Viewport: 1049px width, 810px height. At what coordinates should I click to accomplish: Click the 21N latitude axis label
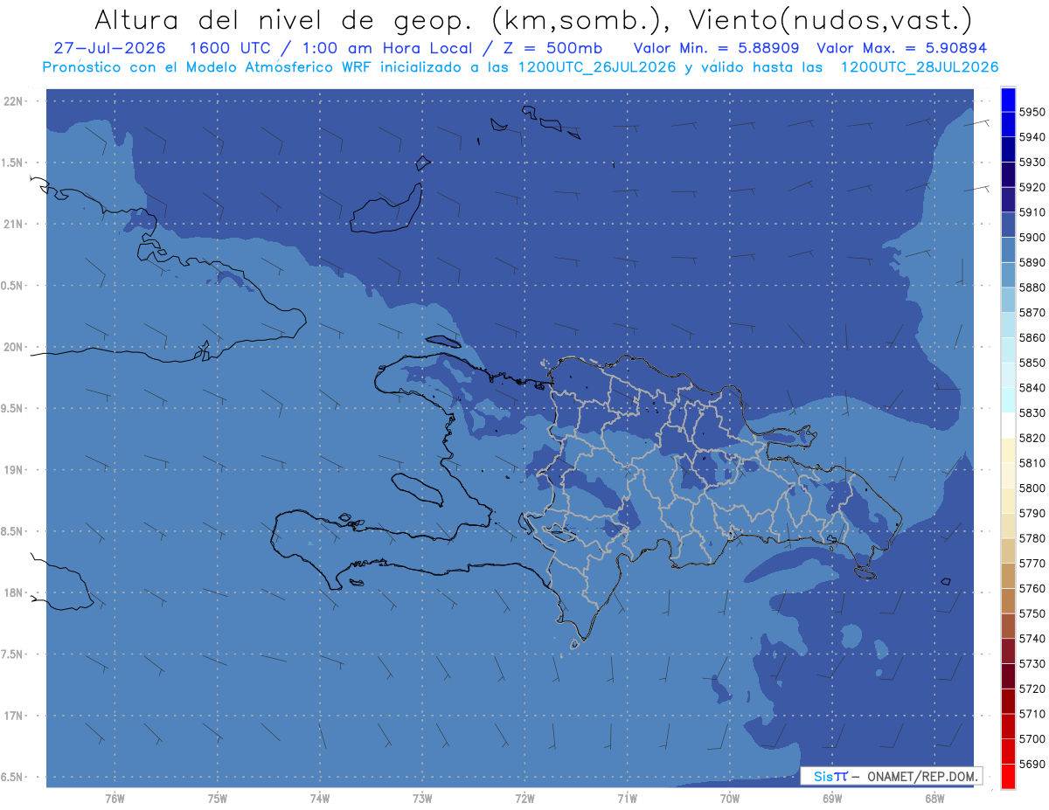(14, 225)
